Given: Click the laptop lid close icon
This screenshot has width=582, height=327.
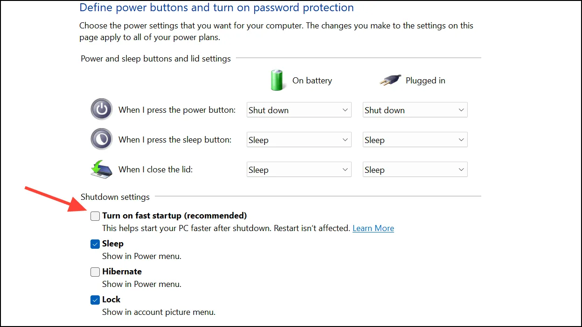Looking at the screenshot, I should (101, 169).
